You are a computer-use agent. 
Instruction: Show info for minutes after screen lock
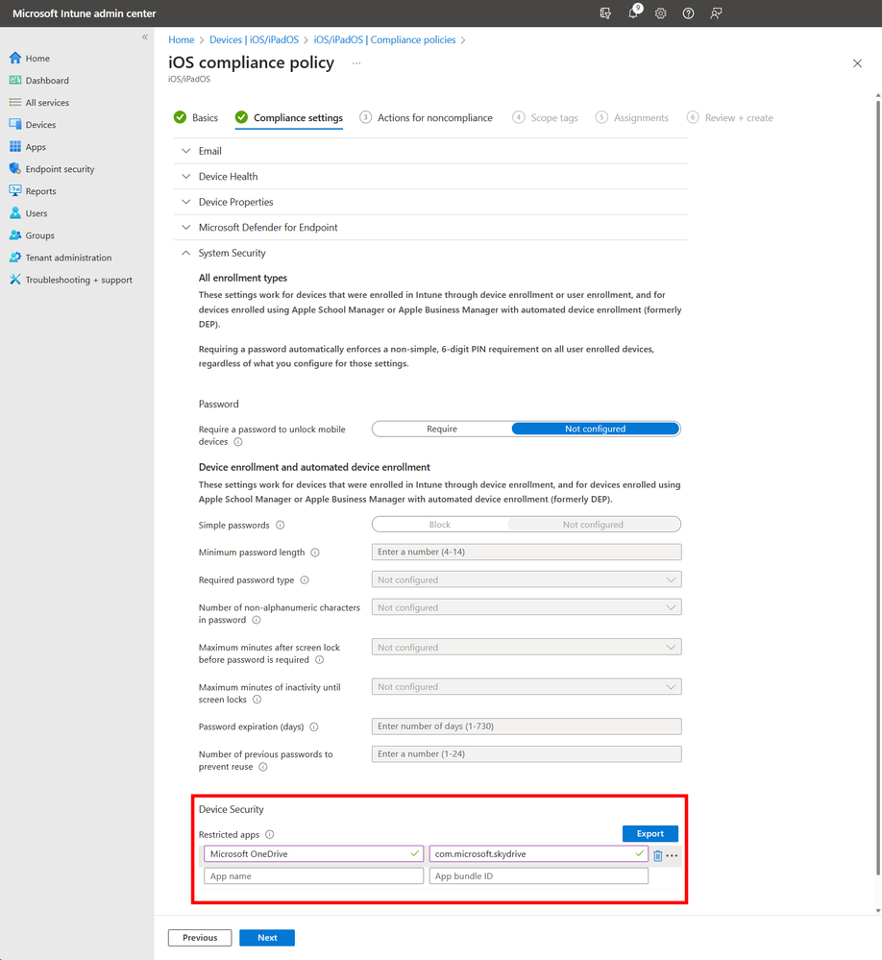(320, 660)
